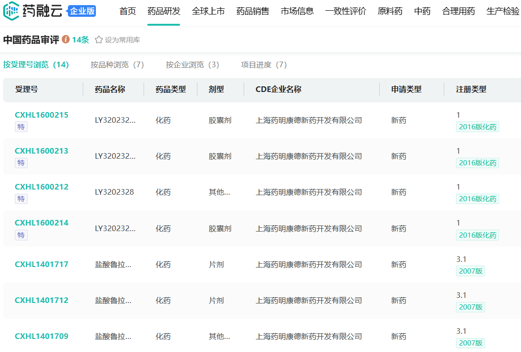Viewport: 521px width, 352px height.
Task: Click the 2016版化药 tag in first row
Action: 478,127
